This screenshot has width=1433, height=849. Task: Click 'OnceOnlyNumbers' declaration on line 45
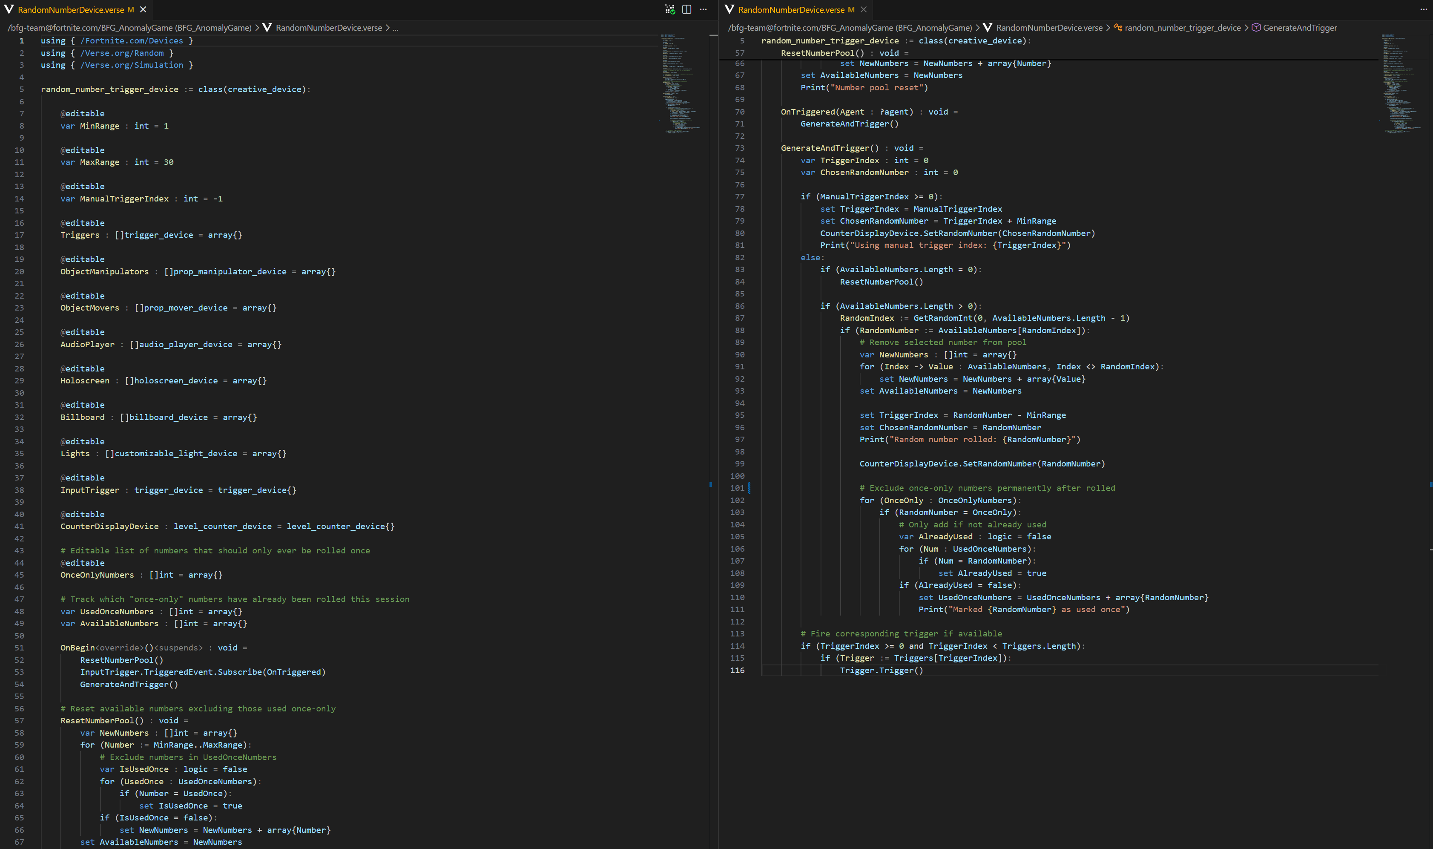pyautogui.click(x=97, y=575)
